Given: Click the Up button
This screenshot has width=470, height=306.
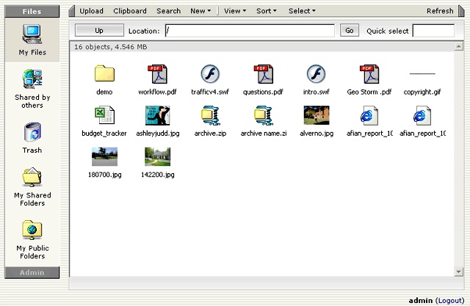Looking at the screenshot, I should [x=99, y=31].
